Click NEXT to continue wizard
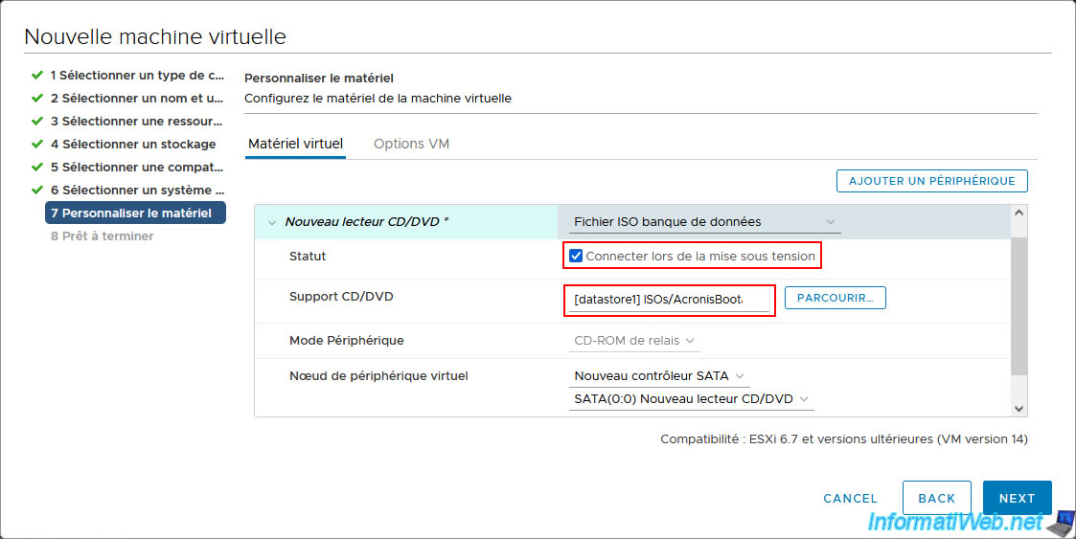The width and height of the screenshot is (1076, 539). point(1017,498)
